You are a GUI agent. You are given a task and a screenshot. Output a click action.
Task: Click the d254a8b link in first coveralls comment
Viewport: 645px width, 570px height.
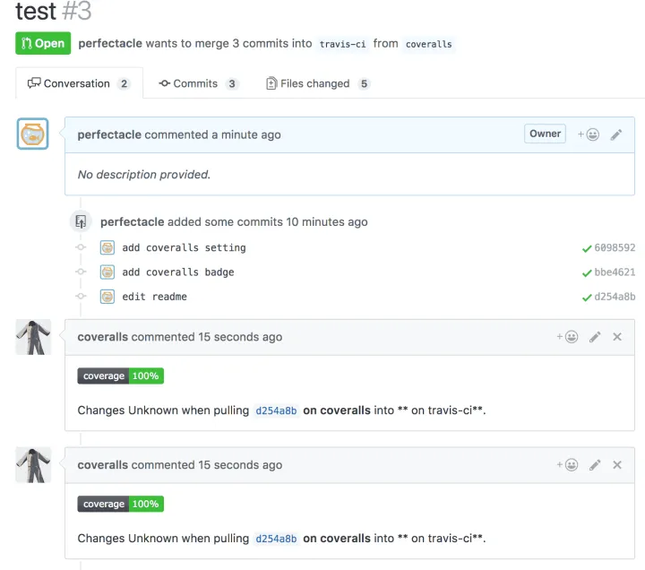coord(276,410)
